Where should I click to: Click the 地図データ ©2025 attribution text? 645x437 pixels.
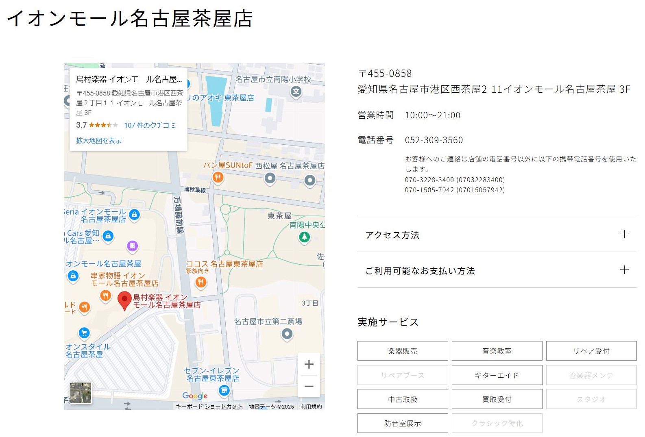click(271, 407)
